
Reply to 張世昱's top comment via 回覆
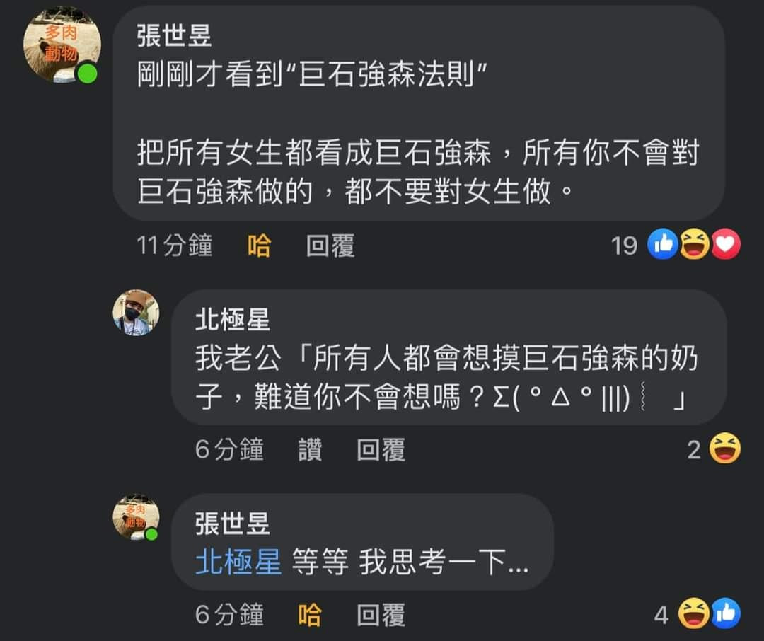330,246
